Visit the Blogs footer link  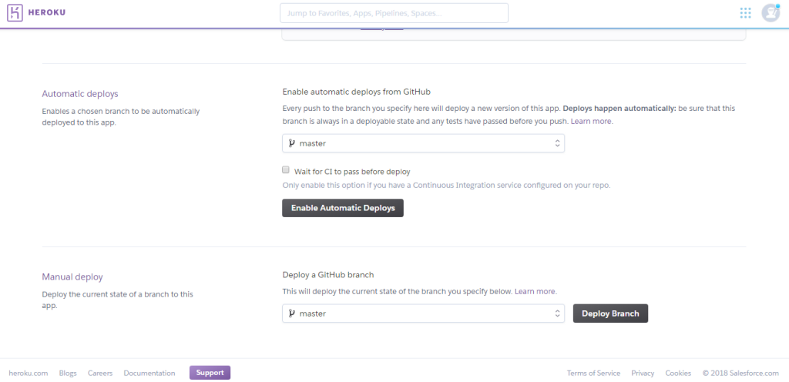[x=68, y=373]
